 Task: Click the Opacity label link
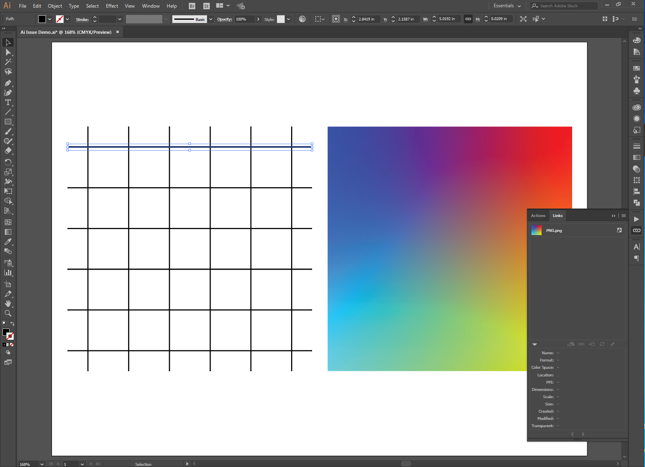point(225,19)
